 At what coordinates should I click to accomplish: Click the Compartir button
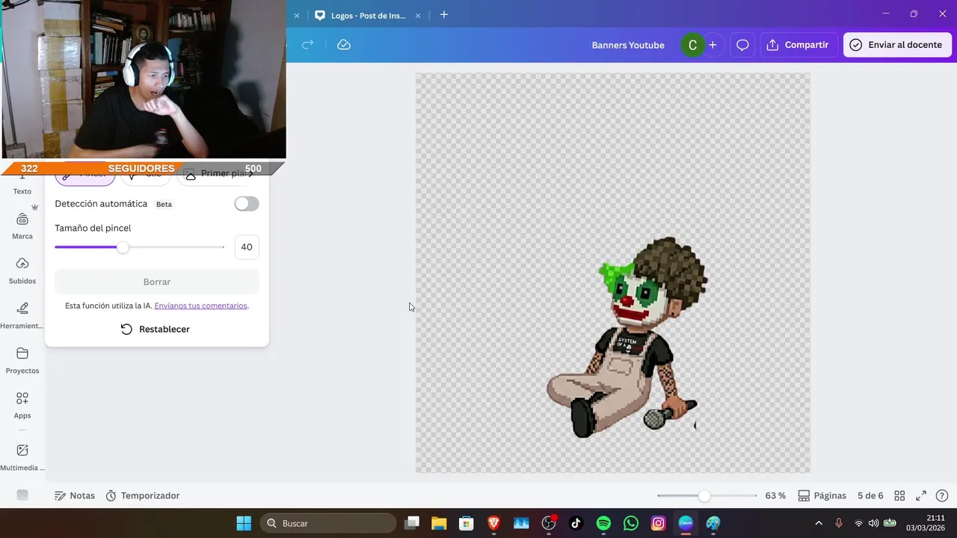point(798,45)
